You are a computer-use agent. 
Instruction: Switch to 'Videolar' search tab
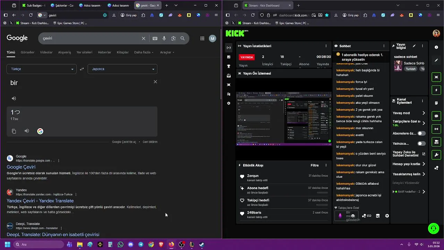tap(46, 52)
